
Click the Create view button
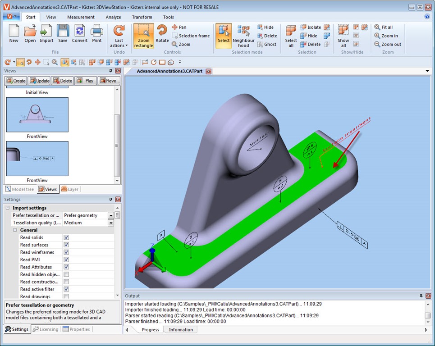point(16,81)
